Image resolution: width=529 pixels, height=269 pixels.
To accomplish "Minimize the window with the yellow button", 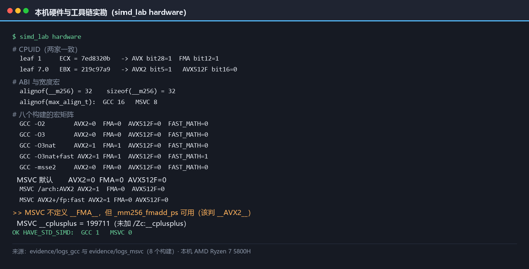I will point(18,11).
